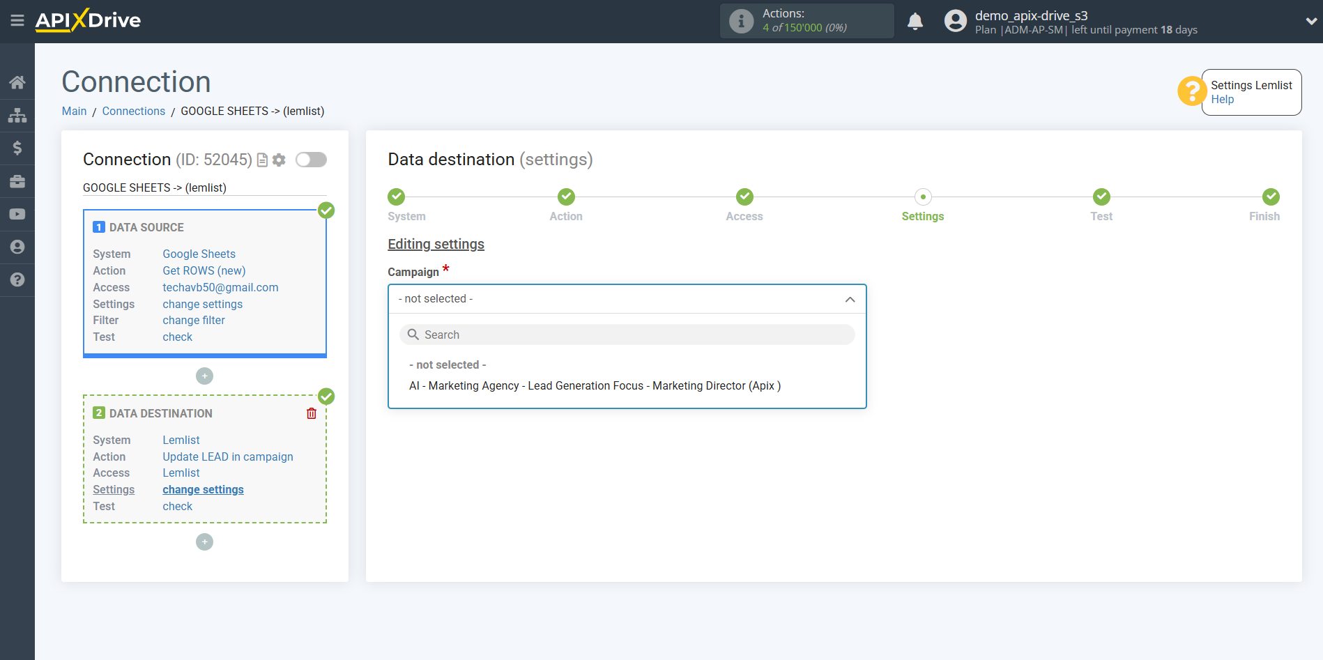Click the yellow help question icon

pos(1191,91)
